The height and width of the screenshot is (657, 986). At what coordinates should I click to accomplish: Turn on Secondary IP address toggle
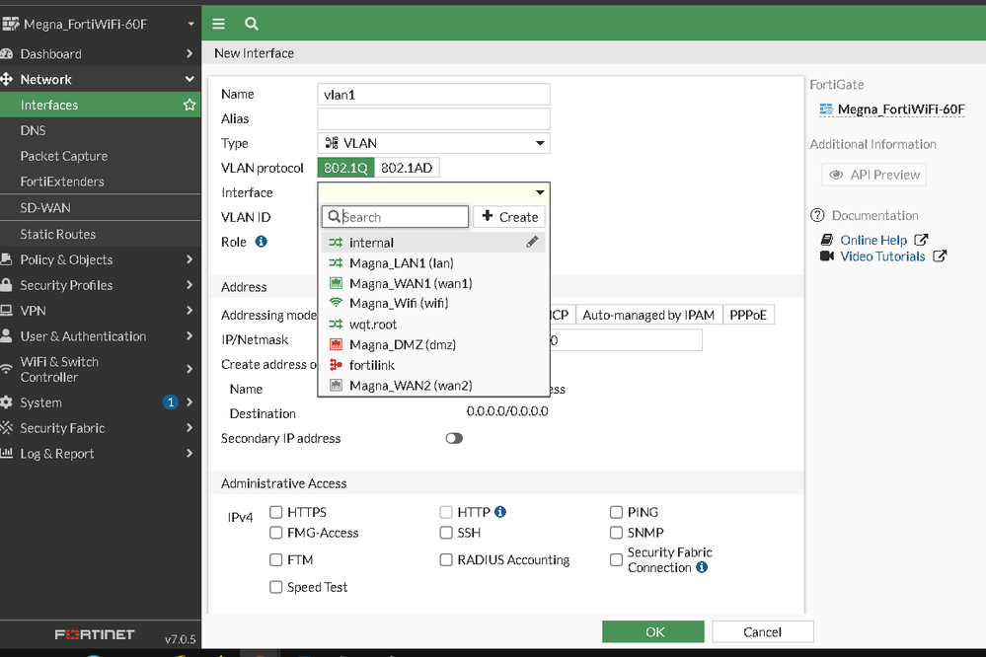point(453,438)
